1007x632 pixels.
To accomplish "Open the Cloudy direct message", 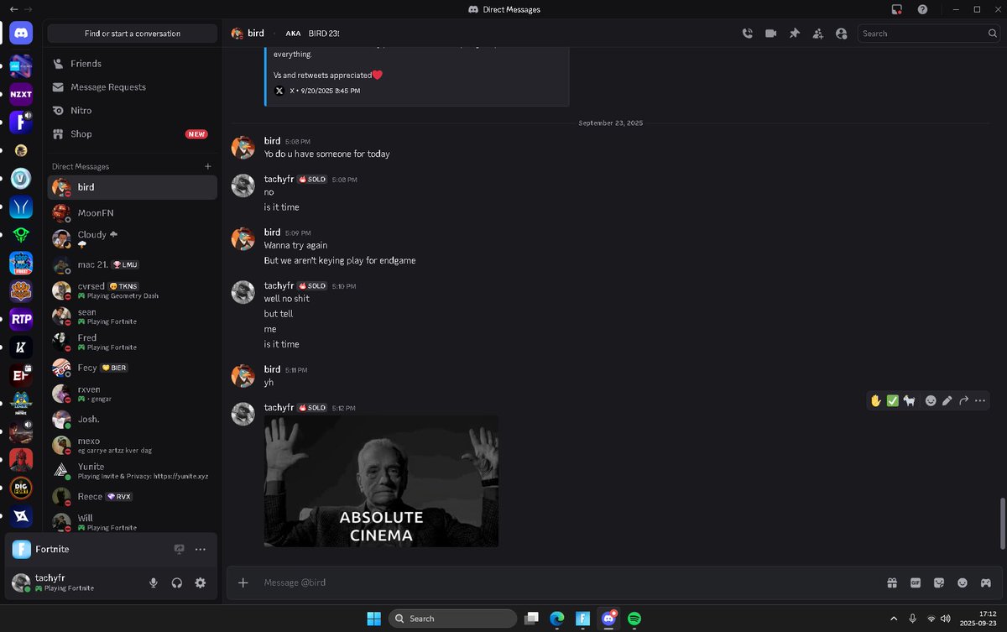I will [133, 239].
